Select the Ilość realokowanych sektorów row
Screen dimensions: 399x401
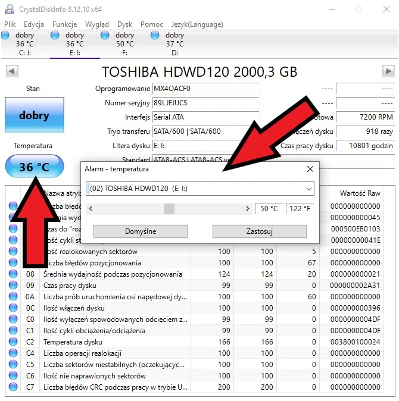(195, 252)
